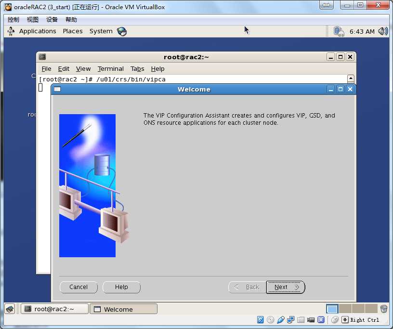The image size is (393, 329).
Task: Click the Right Ctrl host key label
Action: (x=365, y=320)
